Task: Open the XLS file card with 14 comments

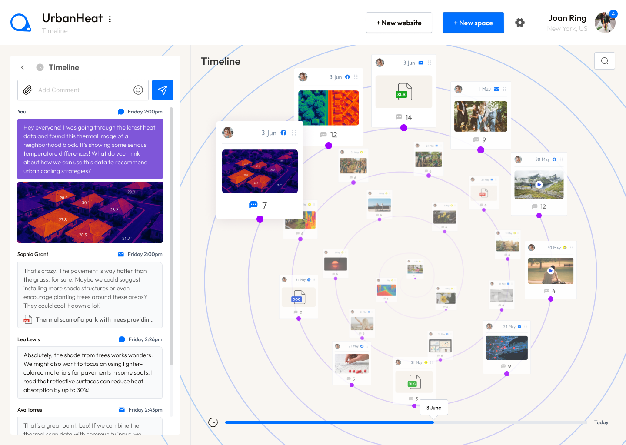Action: (404, 92)
